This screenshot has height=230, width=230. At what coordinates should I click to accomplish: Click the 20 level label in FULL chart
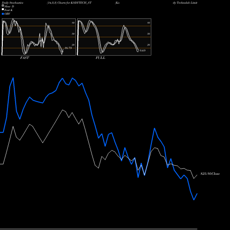pyautogui.click(x=149, y=45)
